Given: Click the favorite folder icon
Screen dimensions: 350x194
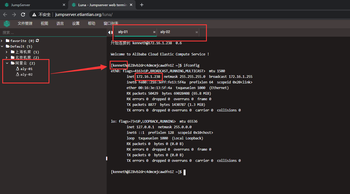Looking at the screenshot, I should pyautogui.click(x=8, y=41).
